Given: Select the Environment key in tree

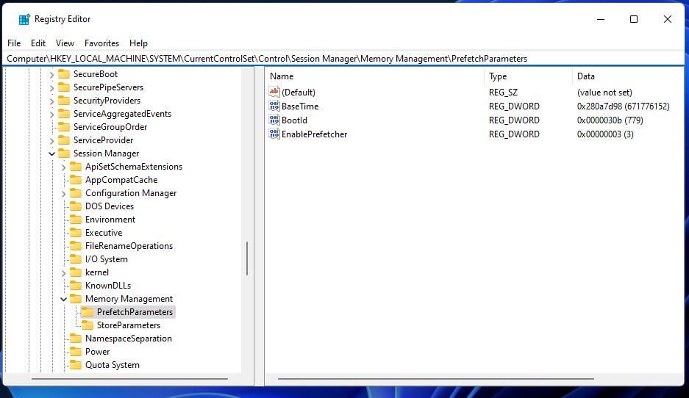Looking at the screenshot, I should (x=110, y=220).
